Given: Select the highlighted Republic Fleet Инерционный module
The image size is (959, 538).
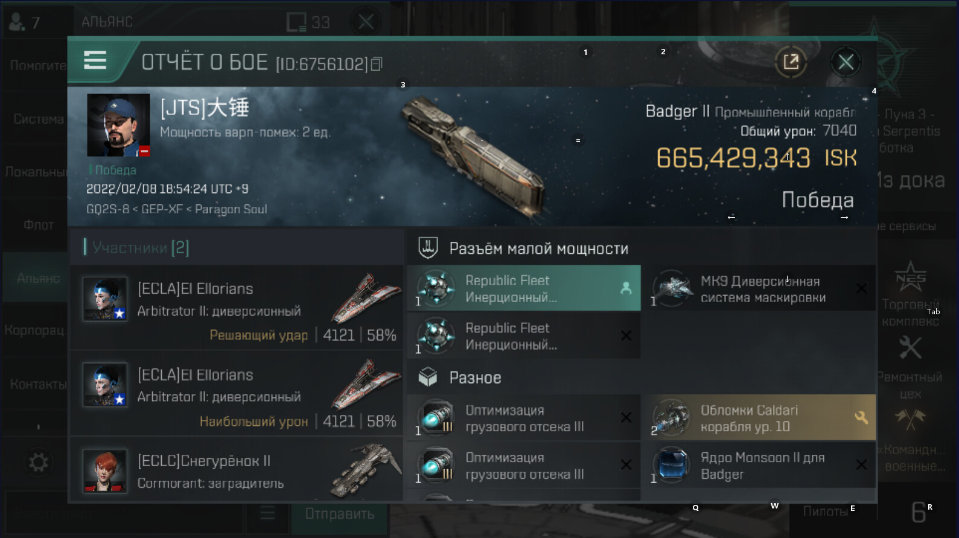Looking at the screenshot, I should (524, 288).
